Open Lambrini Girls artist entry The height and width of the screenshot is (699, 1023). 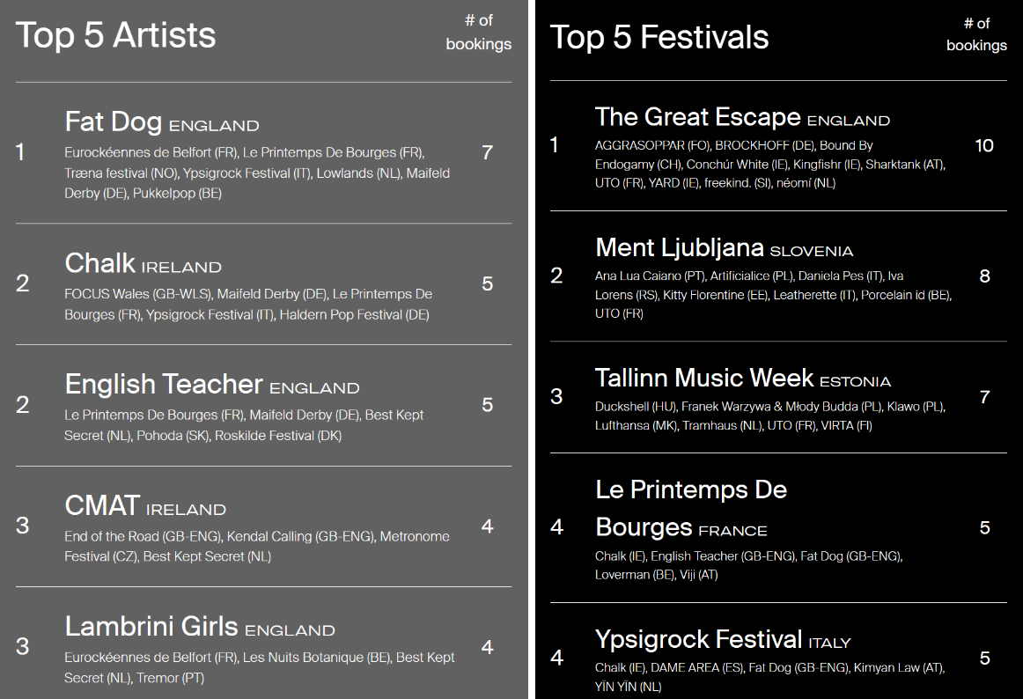coord(200,627)
